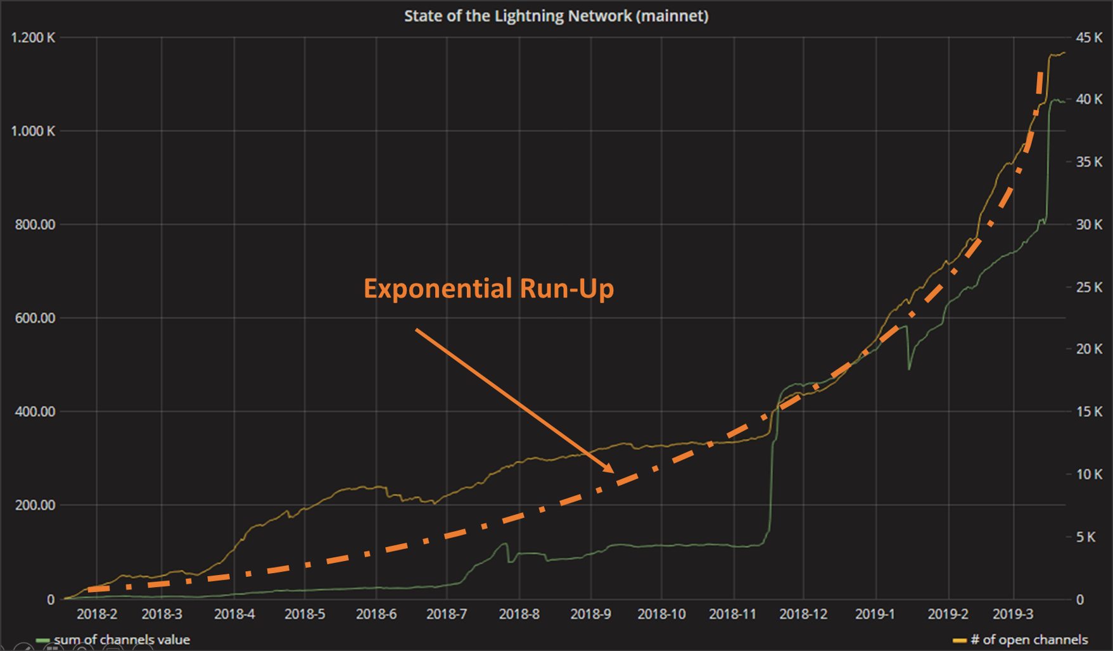This screenshot has height=651, width=1113.
Task: Select the 2018-9 x-axis label
Action: (591, 614)
